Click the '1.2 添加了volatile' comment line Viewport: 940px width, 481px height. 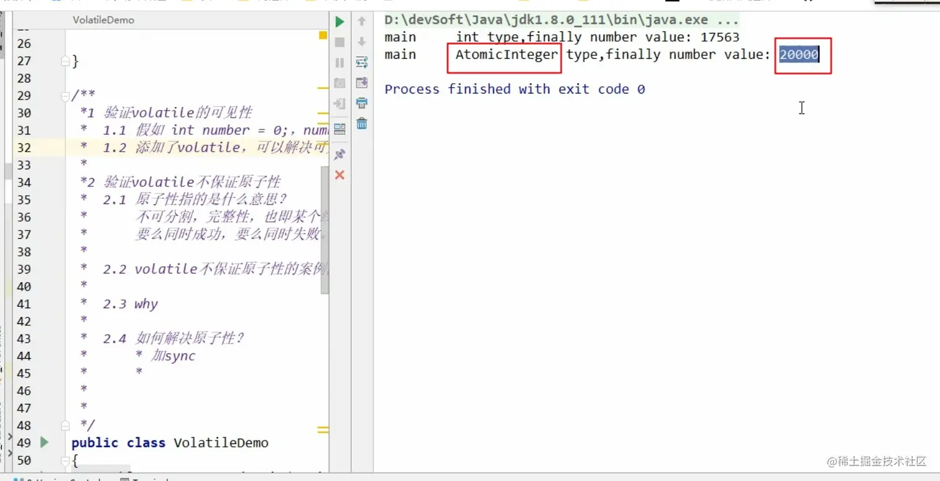(x=216, y=147)
